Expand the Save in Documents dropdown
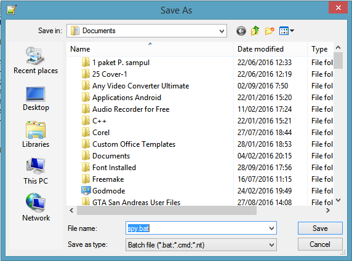The width and height of the screenshot is (352, 261). click(x=222, y=31)
